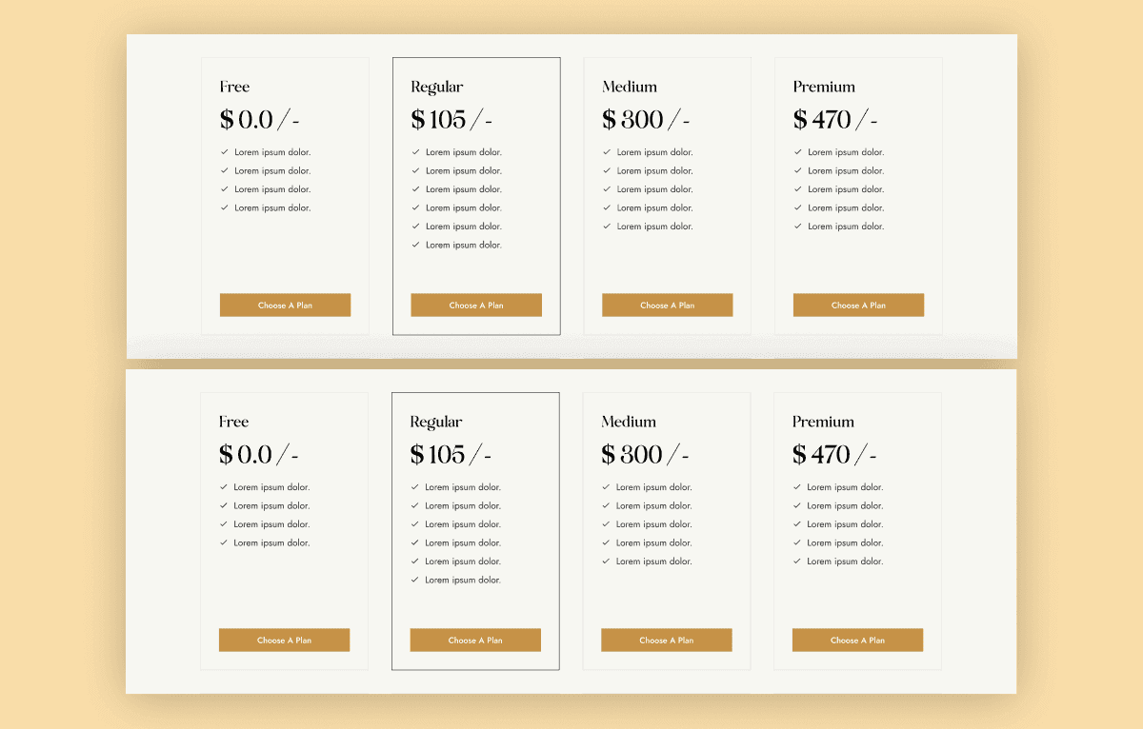This screenshot has height=729, width=1143.
Task: Click the checkmark next to Premium's second feature
Action: (797, 170)
